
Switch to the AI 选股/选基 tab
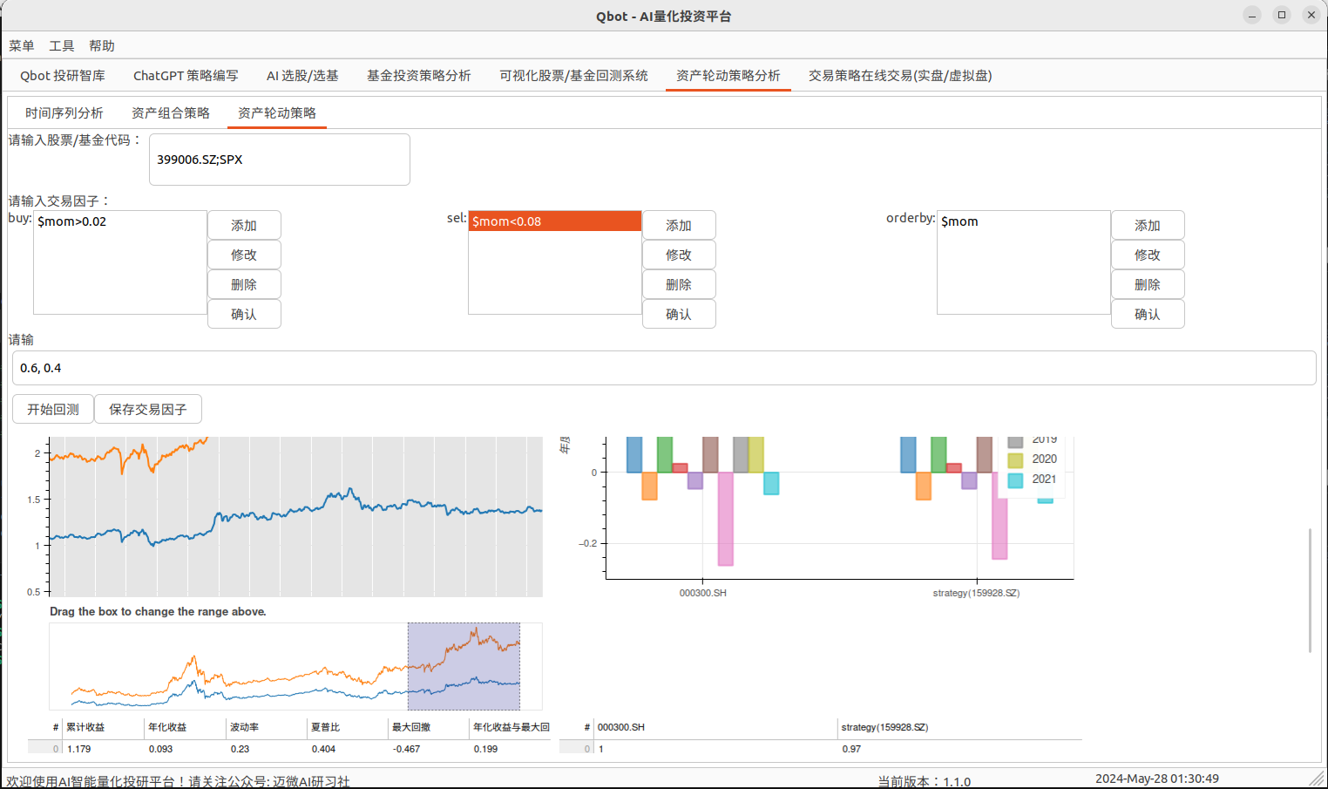pos(303,76)
